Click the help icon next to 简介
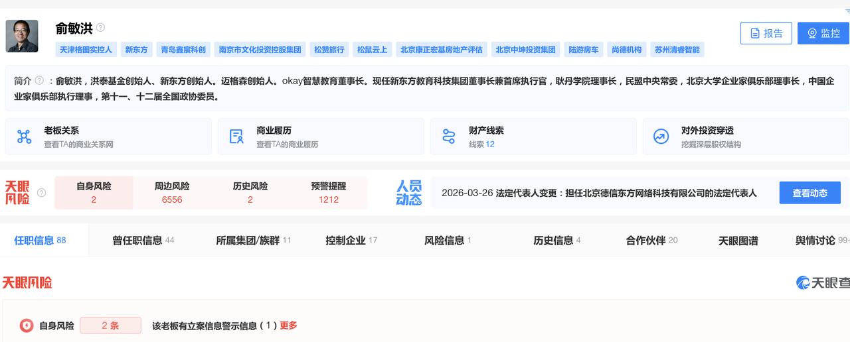The image size is (850, 342). 39,81
